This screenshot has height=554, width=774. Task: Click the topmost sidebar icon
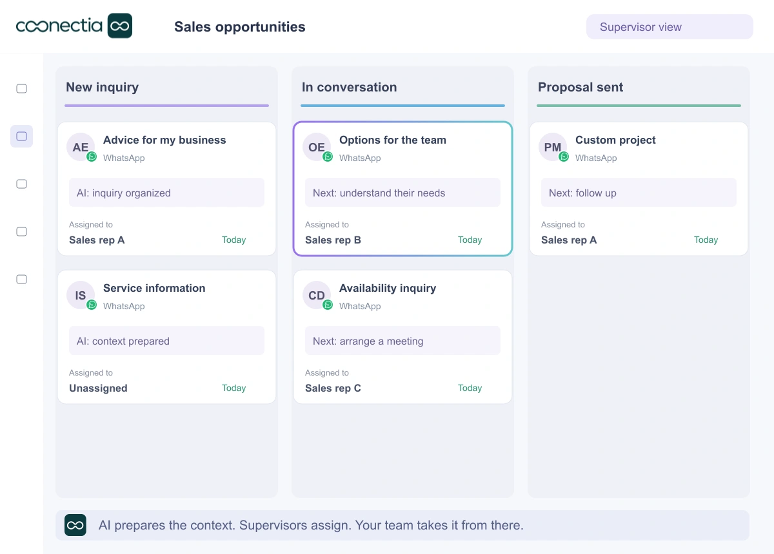[x=21, y=88]
